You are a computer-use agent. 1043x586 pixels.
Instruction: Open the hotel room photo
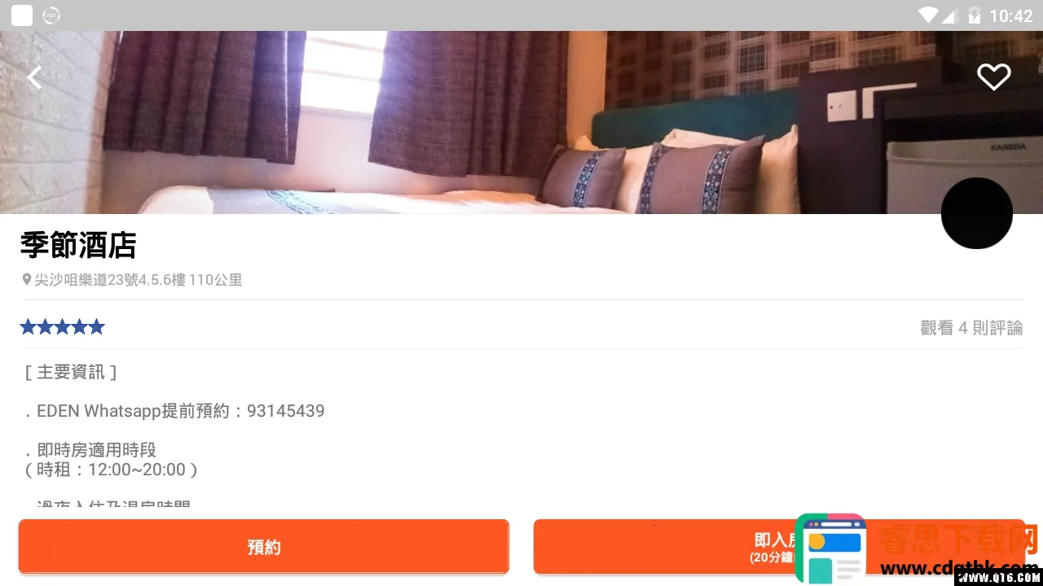tap(521, 122)
